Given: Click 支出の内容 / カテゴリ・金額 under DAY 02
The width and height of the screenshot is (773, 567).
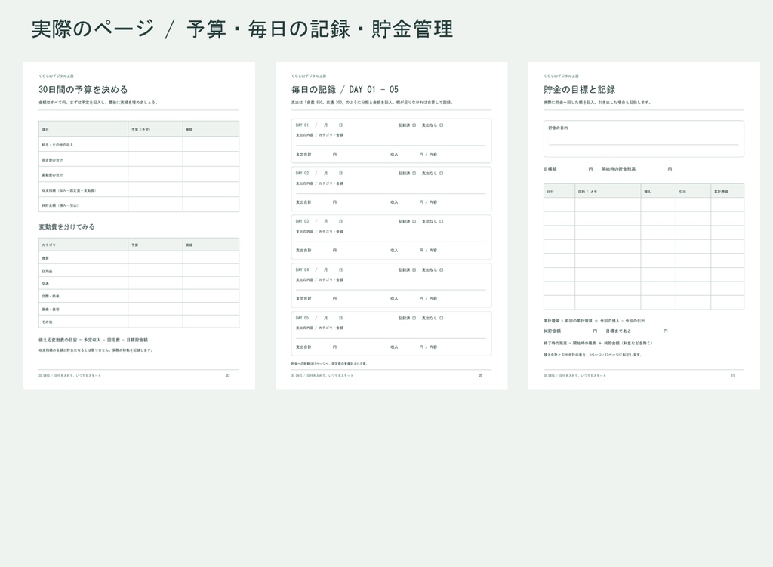Looking at the screenshot, I should point(319,183).
